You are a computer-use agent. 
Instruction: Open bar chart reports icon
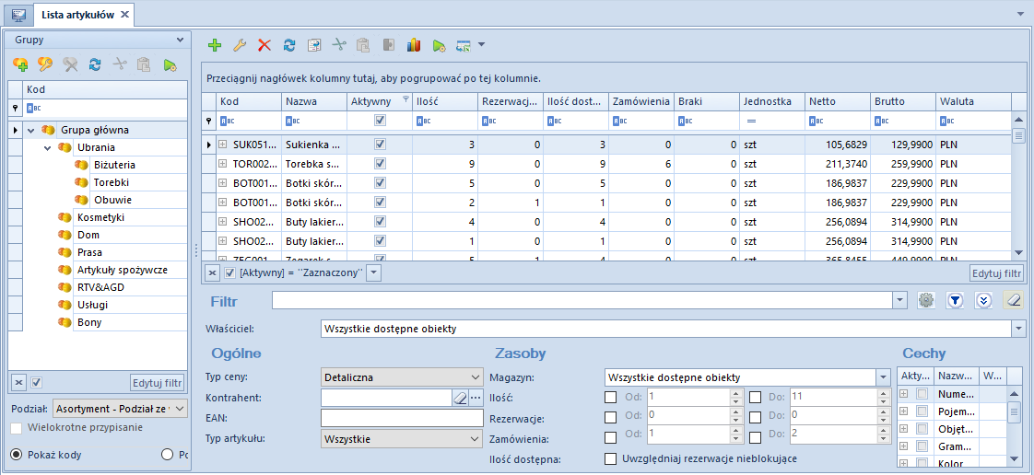(414, 45)
